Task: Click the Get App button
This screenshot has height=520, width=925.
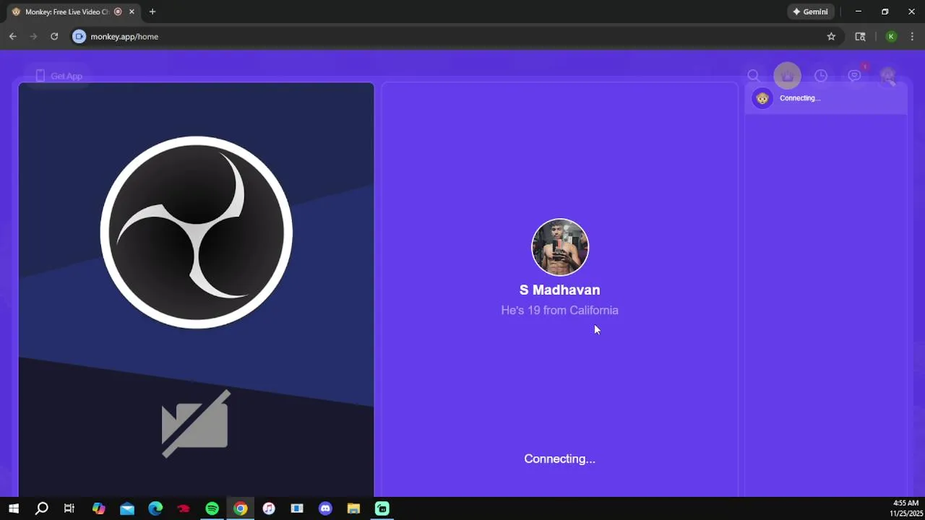Action: pos(59,76)
